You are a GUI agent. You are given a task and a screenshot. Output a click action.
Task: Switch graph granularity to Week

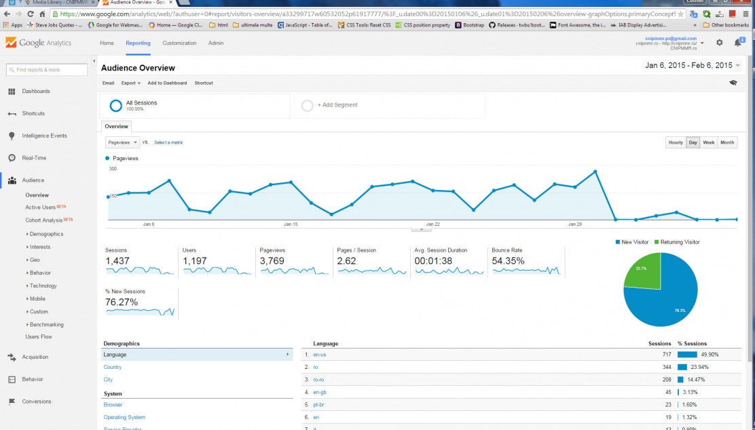(708, 142)
